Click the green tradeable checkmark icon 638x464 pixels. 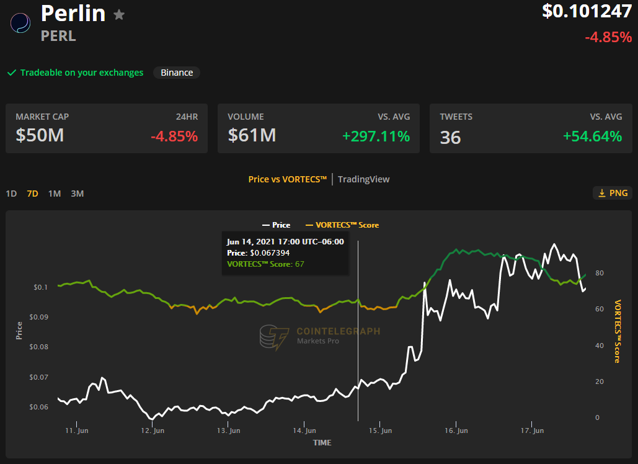[x=11, y=73]
